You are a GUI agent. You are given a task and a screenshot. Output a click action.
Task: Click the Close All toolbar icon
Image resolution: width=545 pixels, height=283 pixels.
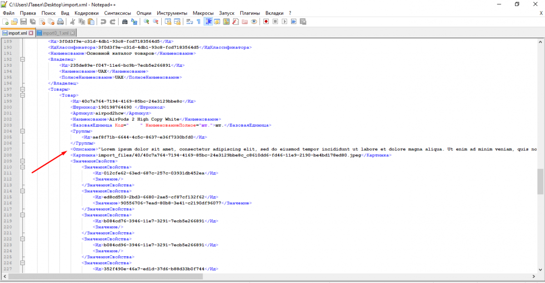[x=51, y=21]
